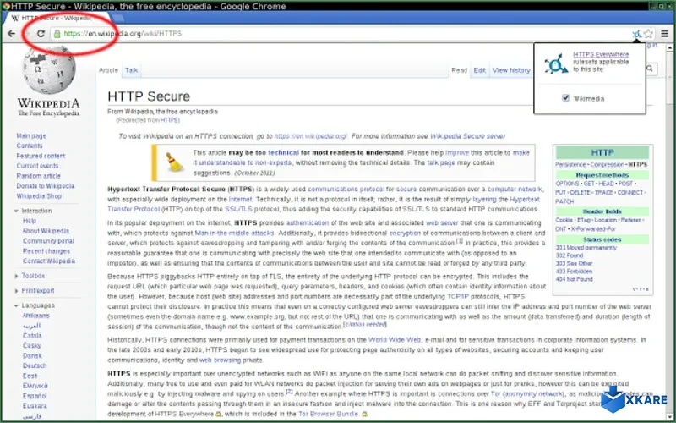Open the 301 Moved permanently link
Screen dimensions: 676x423
[586, 248]
